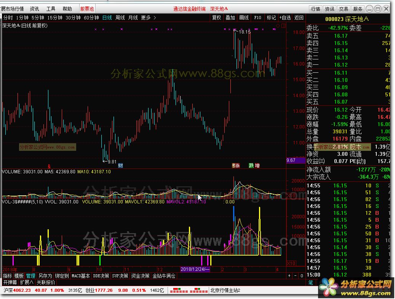
Task: Click the 复权 toolbar button
Action: point(216,18)
